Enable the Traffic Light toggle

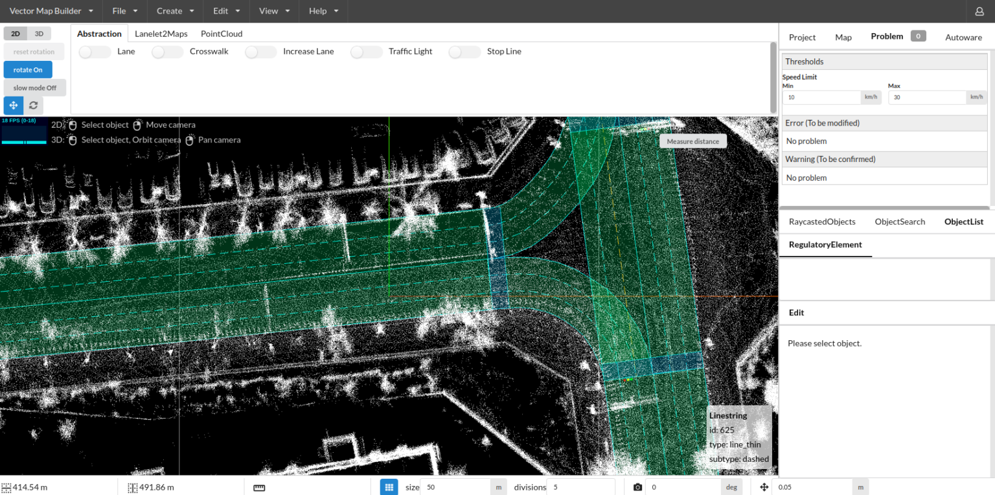click(366, 51)
